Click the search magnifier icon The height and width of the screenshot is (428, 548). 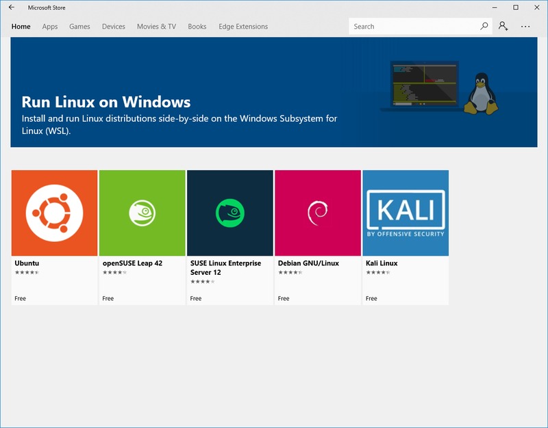[484, 27]
